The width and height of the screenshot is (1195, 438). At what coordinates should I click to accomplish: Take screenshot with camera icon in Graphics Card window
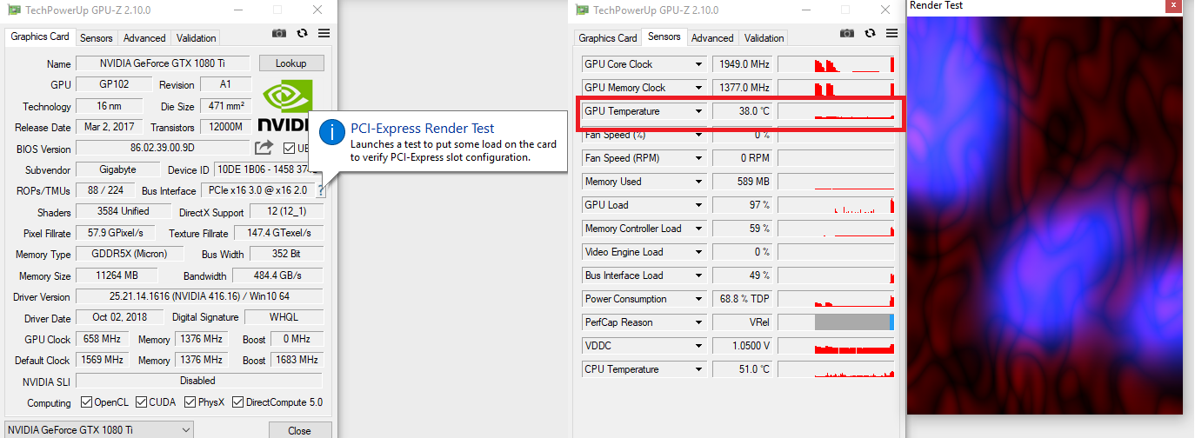(278, 34)
